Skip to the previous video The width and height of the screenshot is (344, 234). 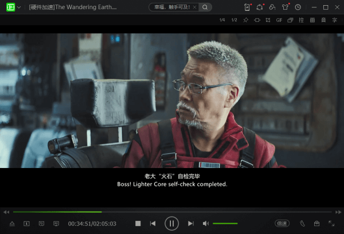point(153,224)
